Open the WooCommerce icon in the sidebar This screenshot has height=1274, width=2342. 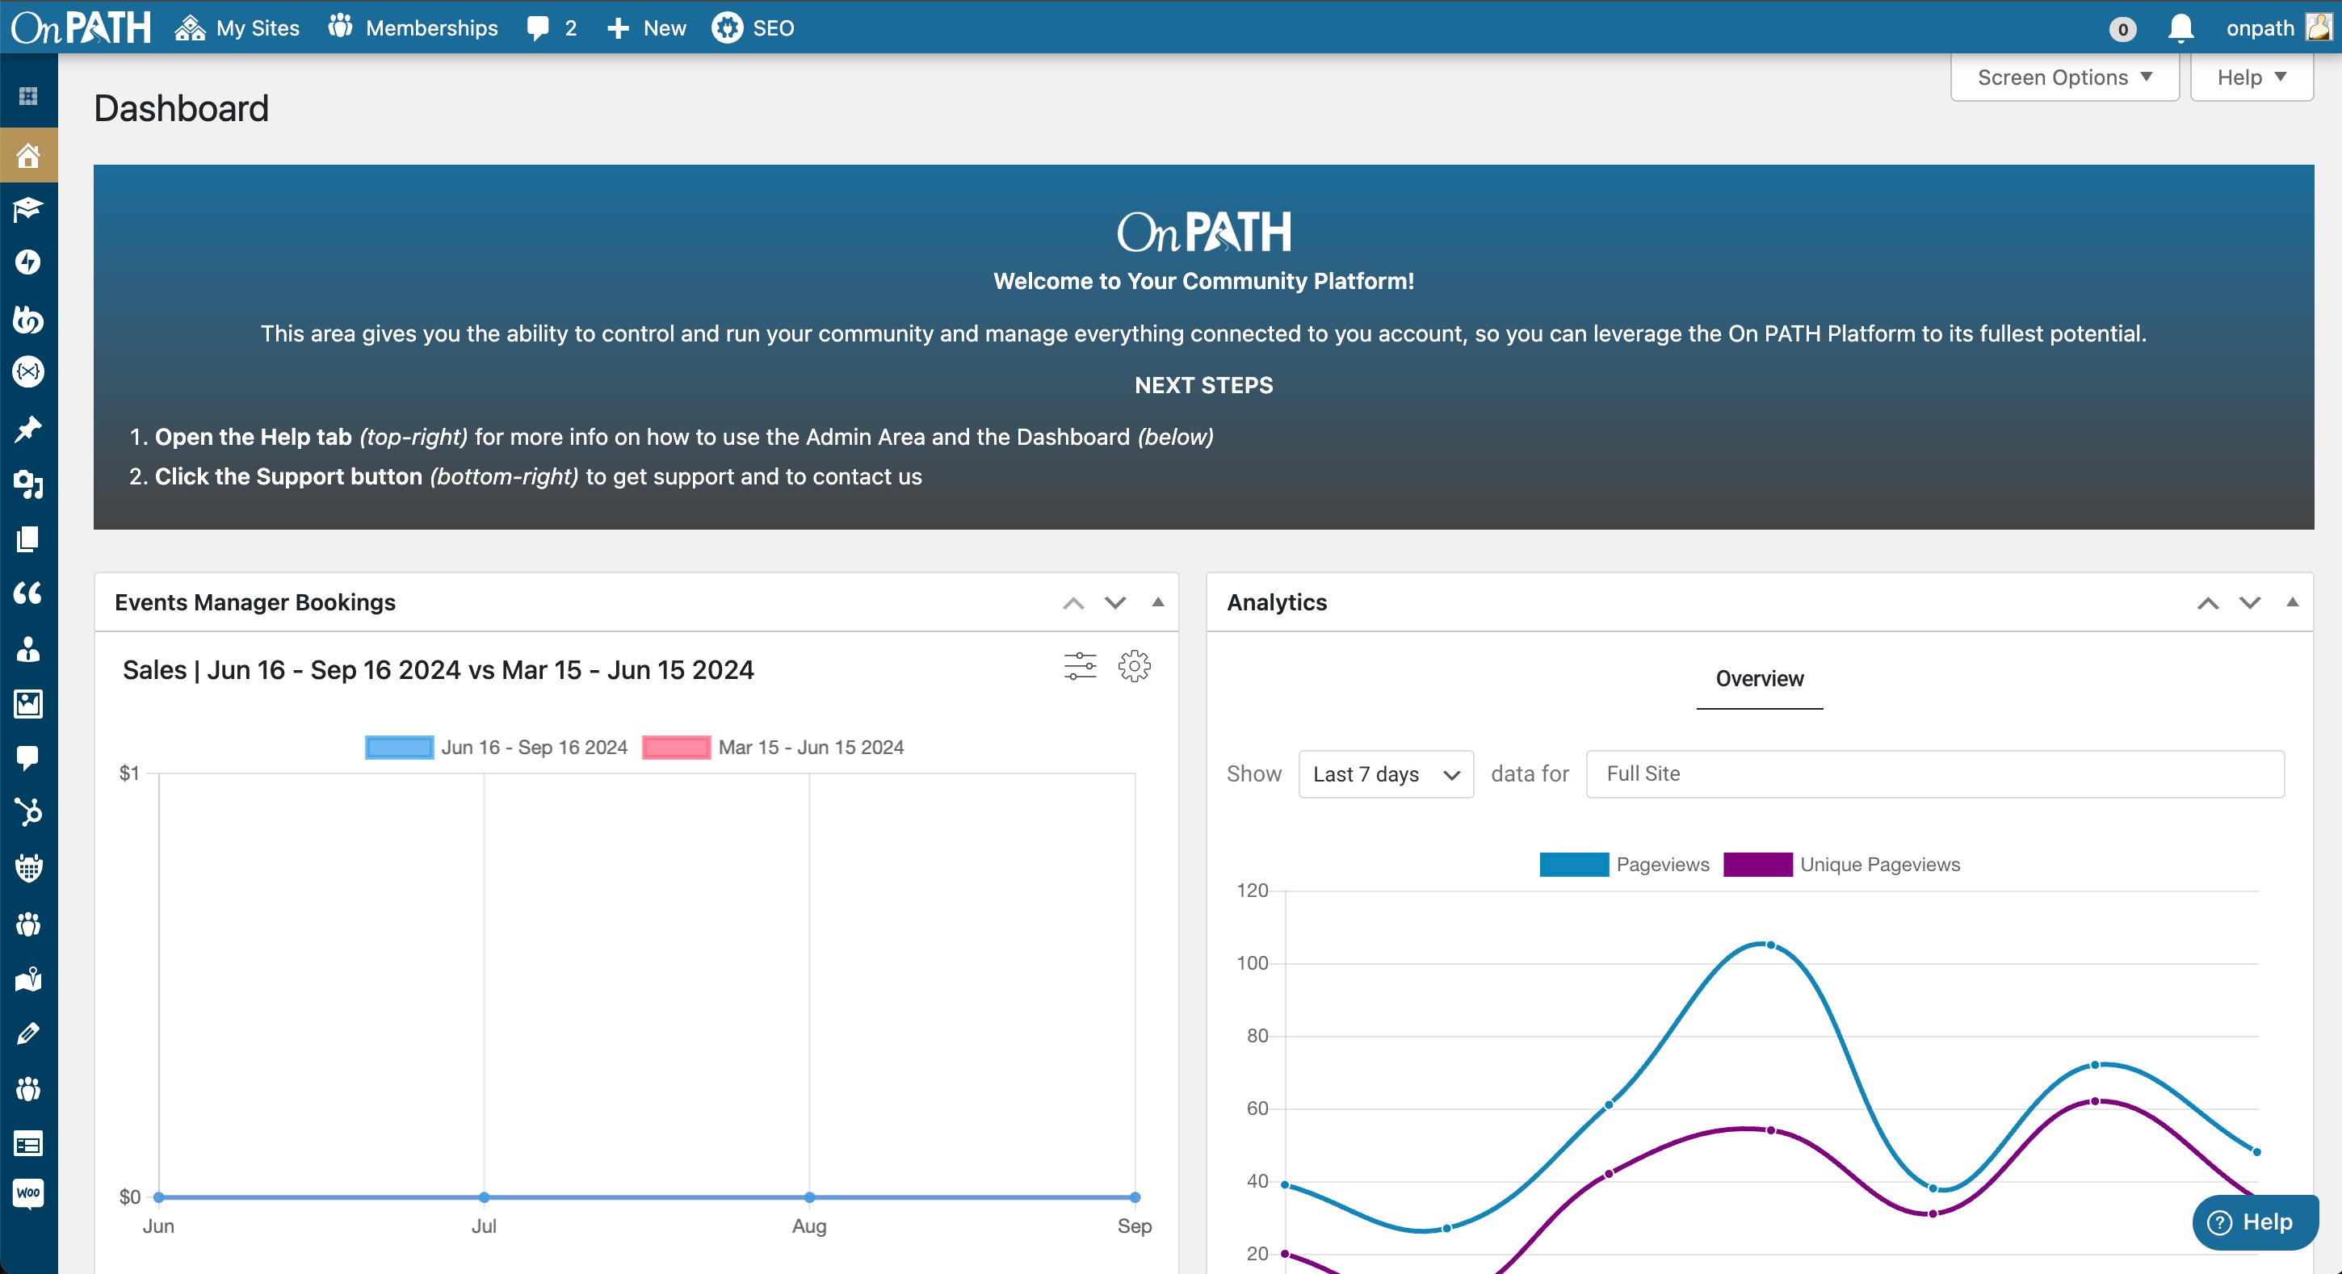pos(28,1193)
